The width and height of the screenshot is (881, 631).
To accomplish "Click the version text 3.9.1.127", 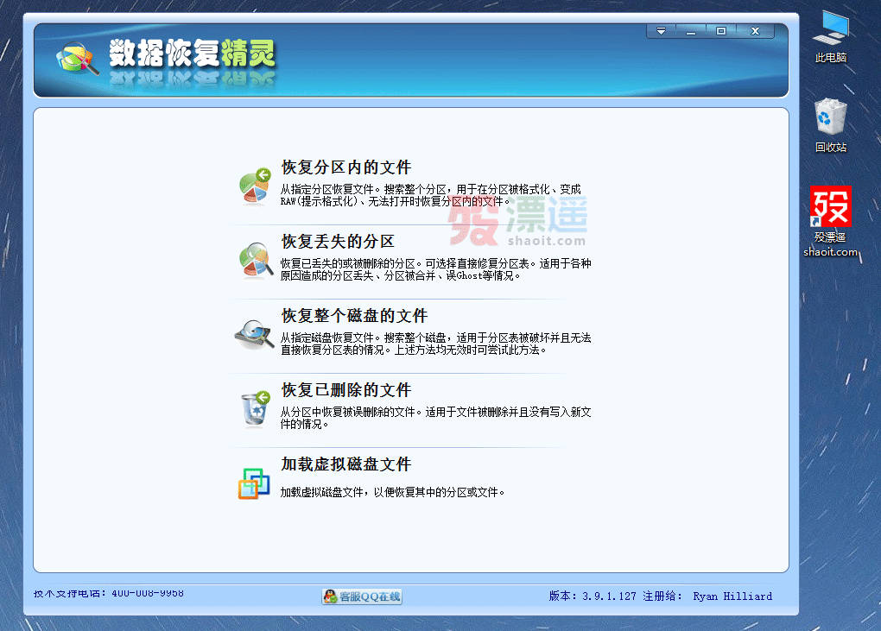I will tap(609, 596).
